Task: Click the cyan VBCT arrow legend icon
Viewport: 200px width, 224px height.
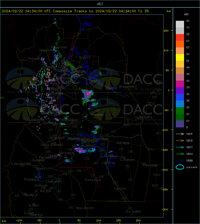Action: coord(180,147)
